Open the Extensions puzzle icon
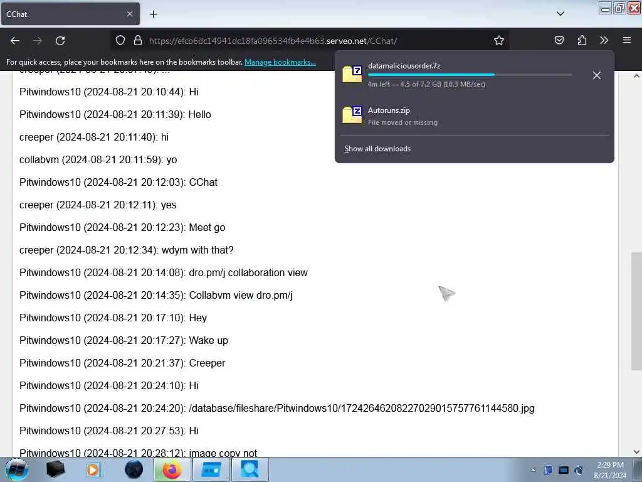 [x=582, y=41]
